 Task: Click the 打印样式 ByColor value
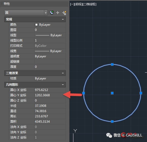50,46
